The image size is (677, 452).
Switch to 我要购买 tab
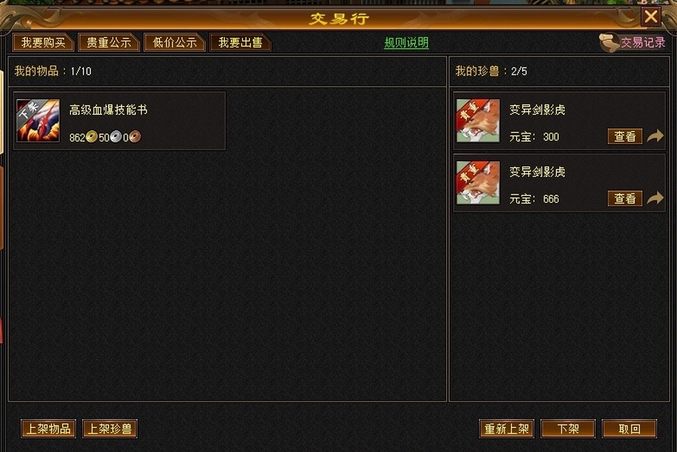click(x=43, y=43)
